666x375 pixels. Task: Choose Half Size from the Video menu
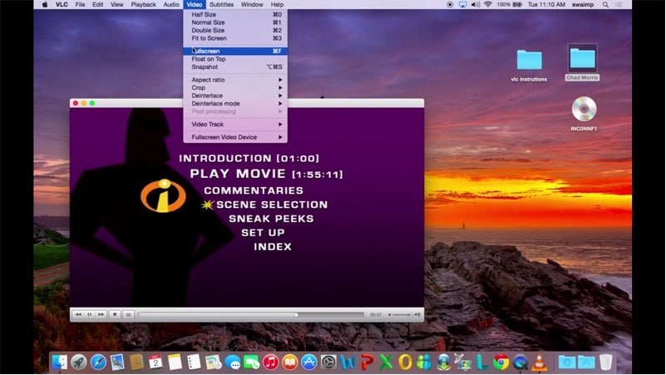(x=235, y=14)
